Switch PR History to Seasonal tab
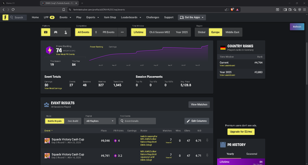 (x=252, y=154)
